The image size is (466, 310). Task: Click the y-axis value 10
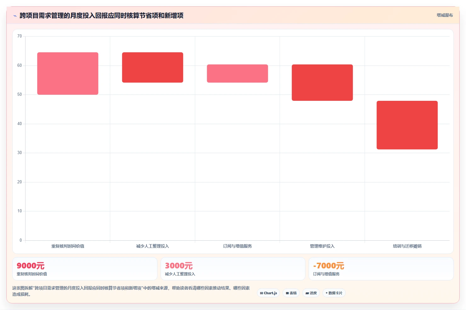pos(20,211)
